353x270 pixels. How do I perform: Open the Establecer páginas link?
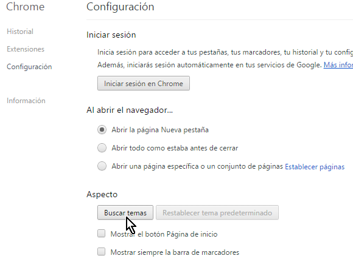click(x=315, y=167)
